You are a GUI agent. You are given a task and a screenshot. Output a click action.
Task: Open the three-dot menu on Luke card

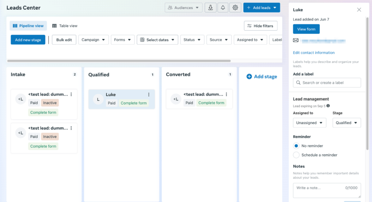pyautogui.click(x=149, y=95)
